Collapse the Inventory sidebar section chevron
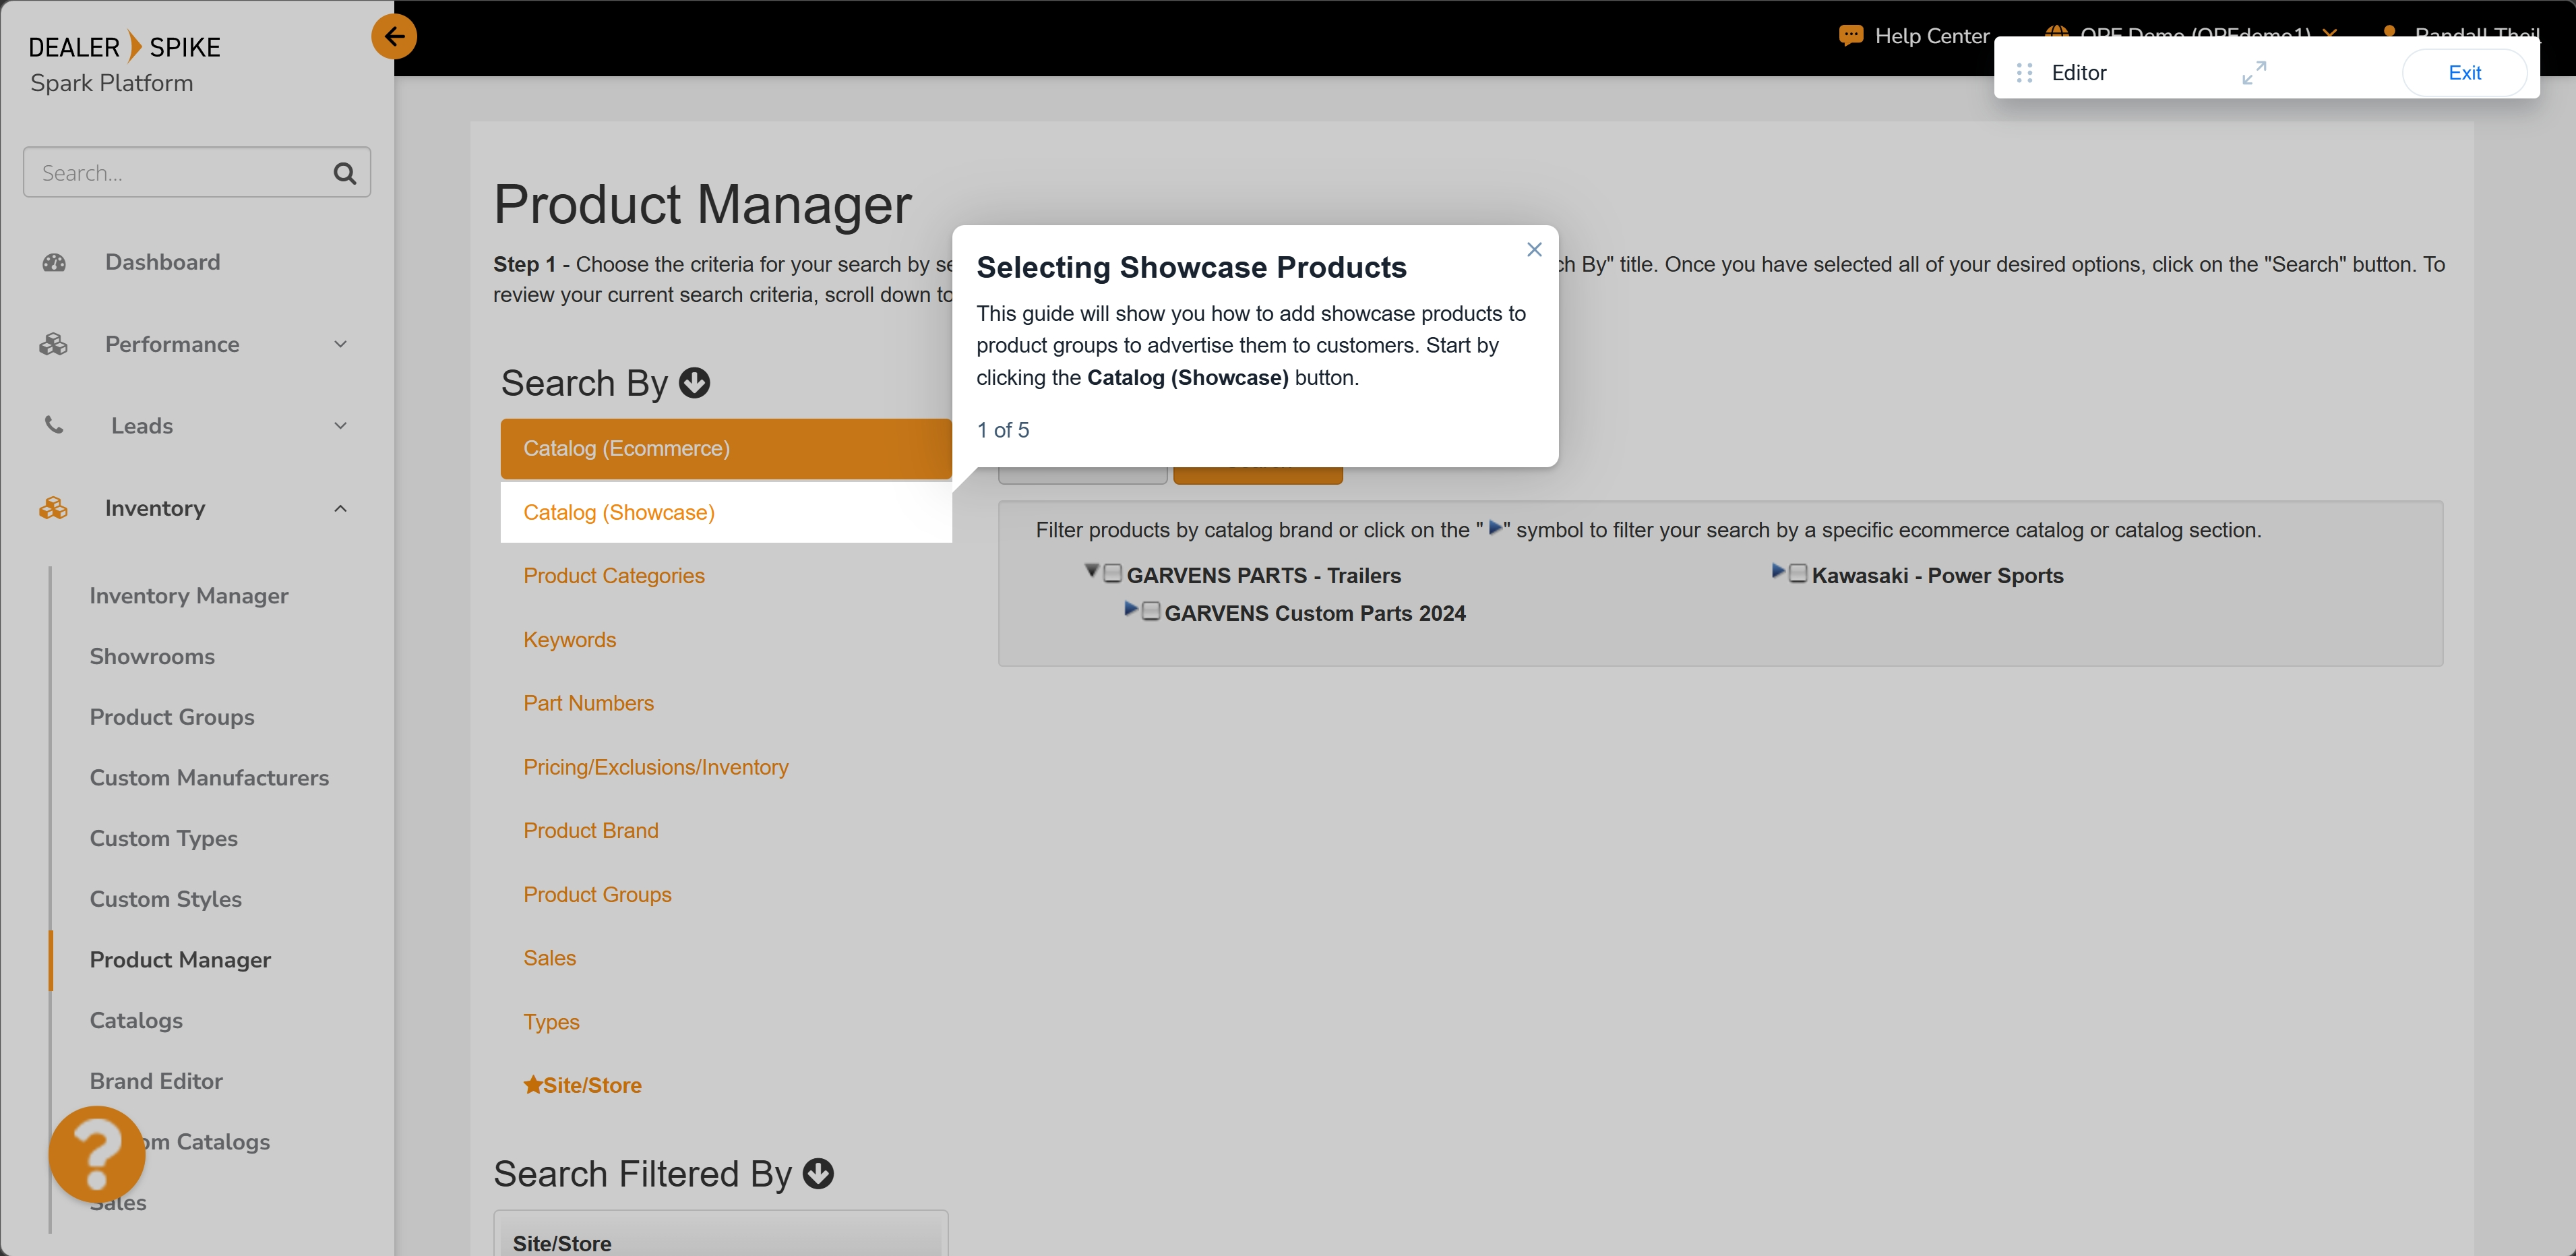Screen dimensions: 2576x1256 pos(340,508)
